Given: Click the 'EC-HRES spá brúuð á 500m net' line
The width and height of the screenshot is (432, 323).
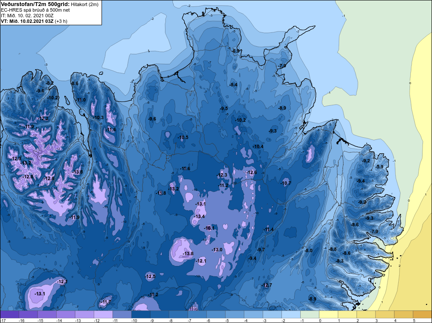Looking at the screenshot, I should [35, 10].
